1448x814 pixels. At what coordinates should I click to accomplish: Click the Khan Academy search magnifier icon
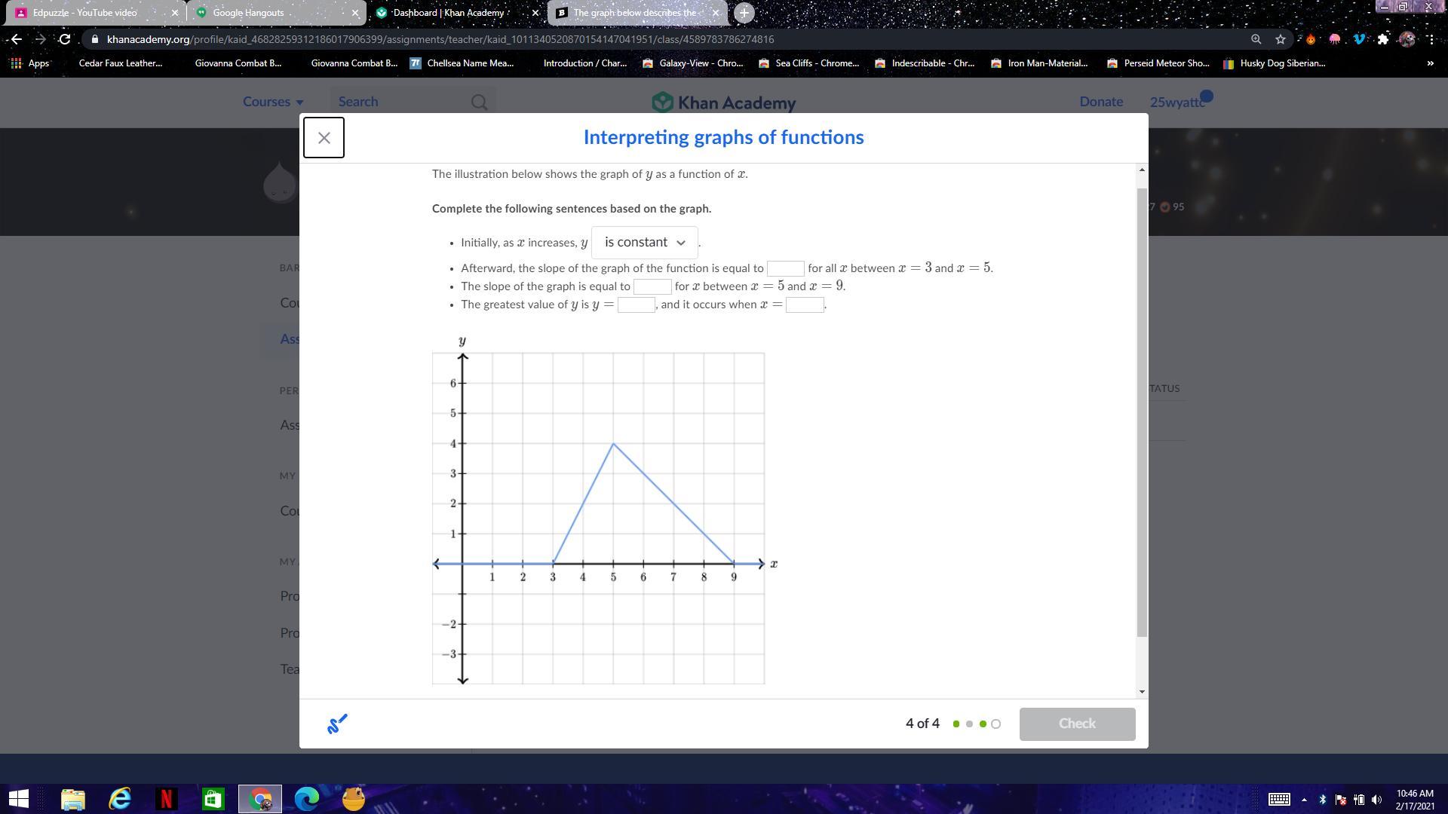tap(479, 102)
